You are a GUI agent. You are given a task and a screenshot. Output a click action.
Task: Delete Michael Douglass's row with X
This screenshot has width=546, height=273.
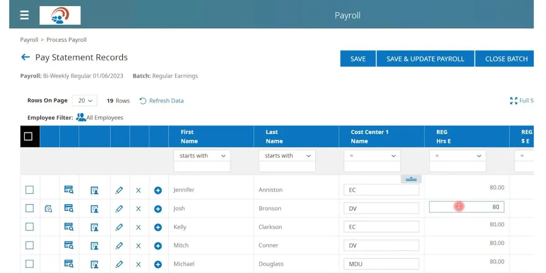pyautogui.click(x=138, y=264)
